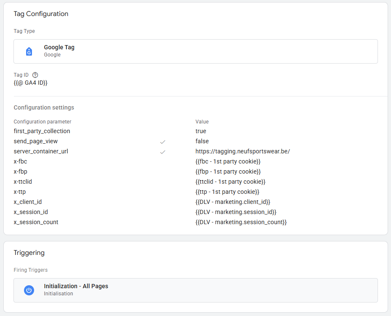Click the send_page_view false value
This screenshot has height=316, width=391.
(202, 141)
